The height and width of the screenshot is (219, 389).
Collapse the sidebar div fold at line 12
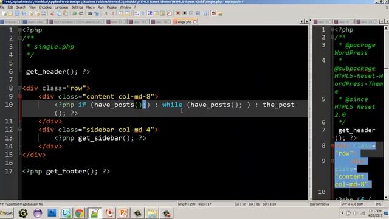click(x=20, y=130)
